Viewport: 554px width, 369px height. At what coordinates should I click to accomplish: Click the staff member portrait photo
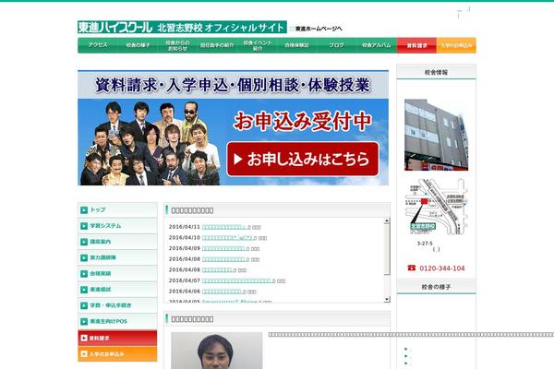tap(217, 351)
